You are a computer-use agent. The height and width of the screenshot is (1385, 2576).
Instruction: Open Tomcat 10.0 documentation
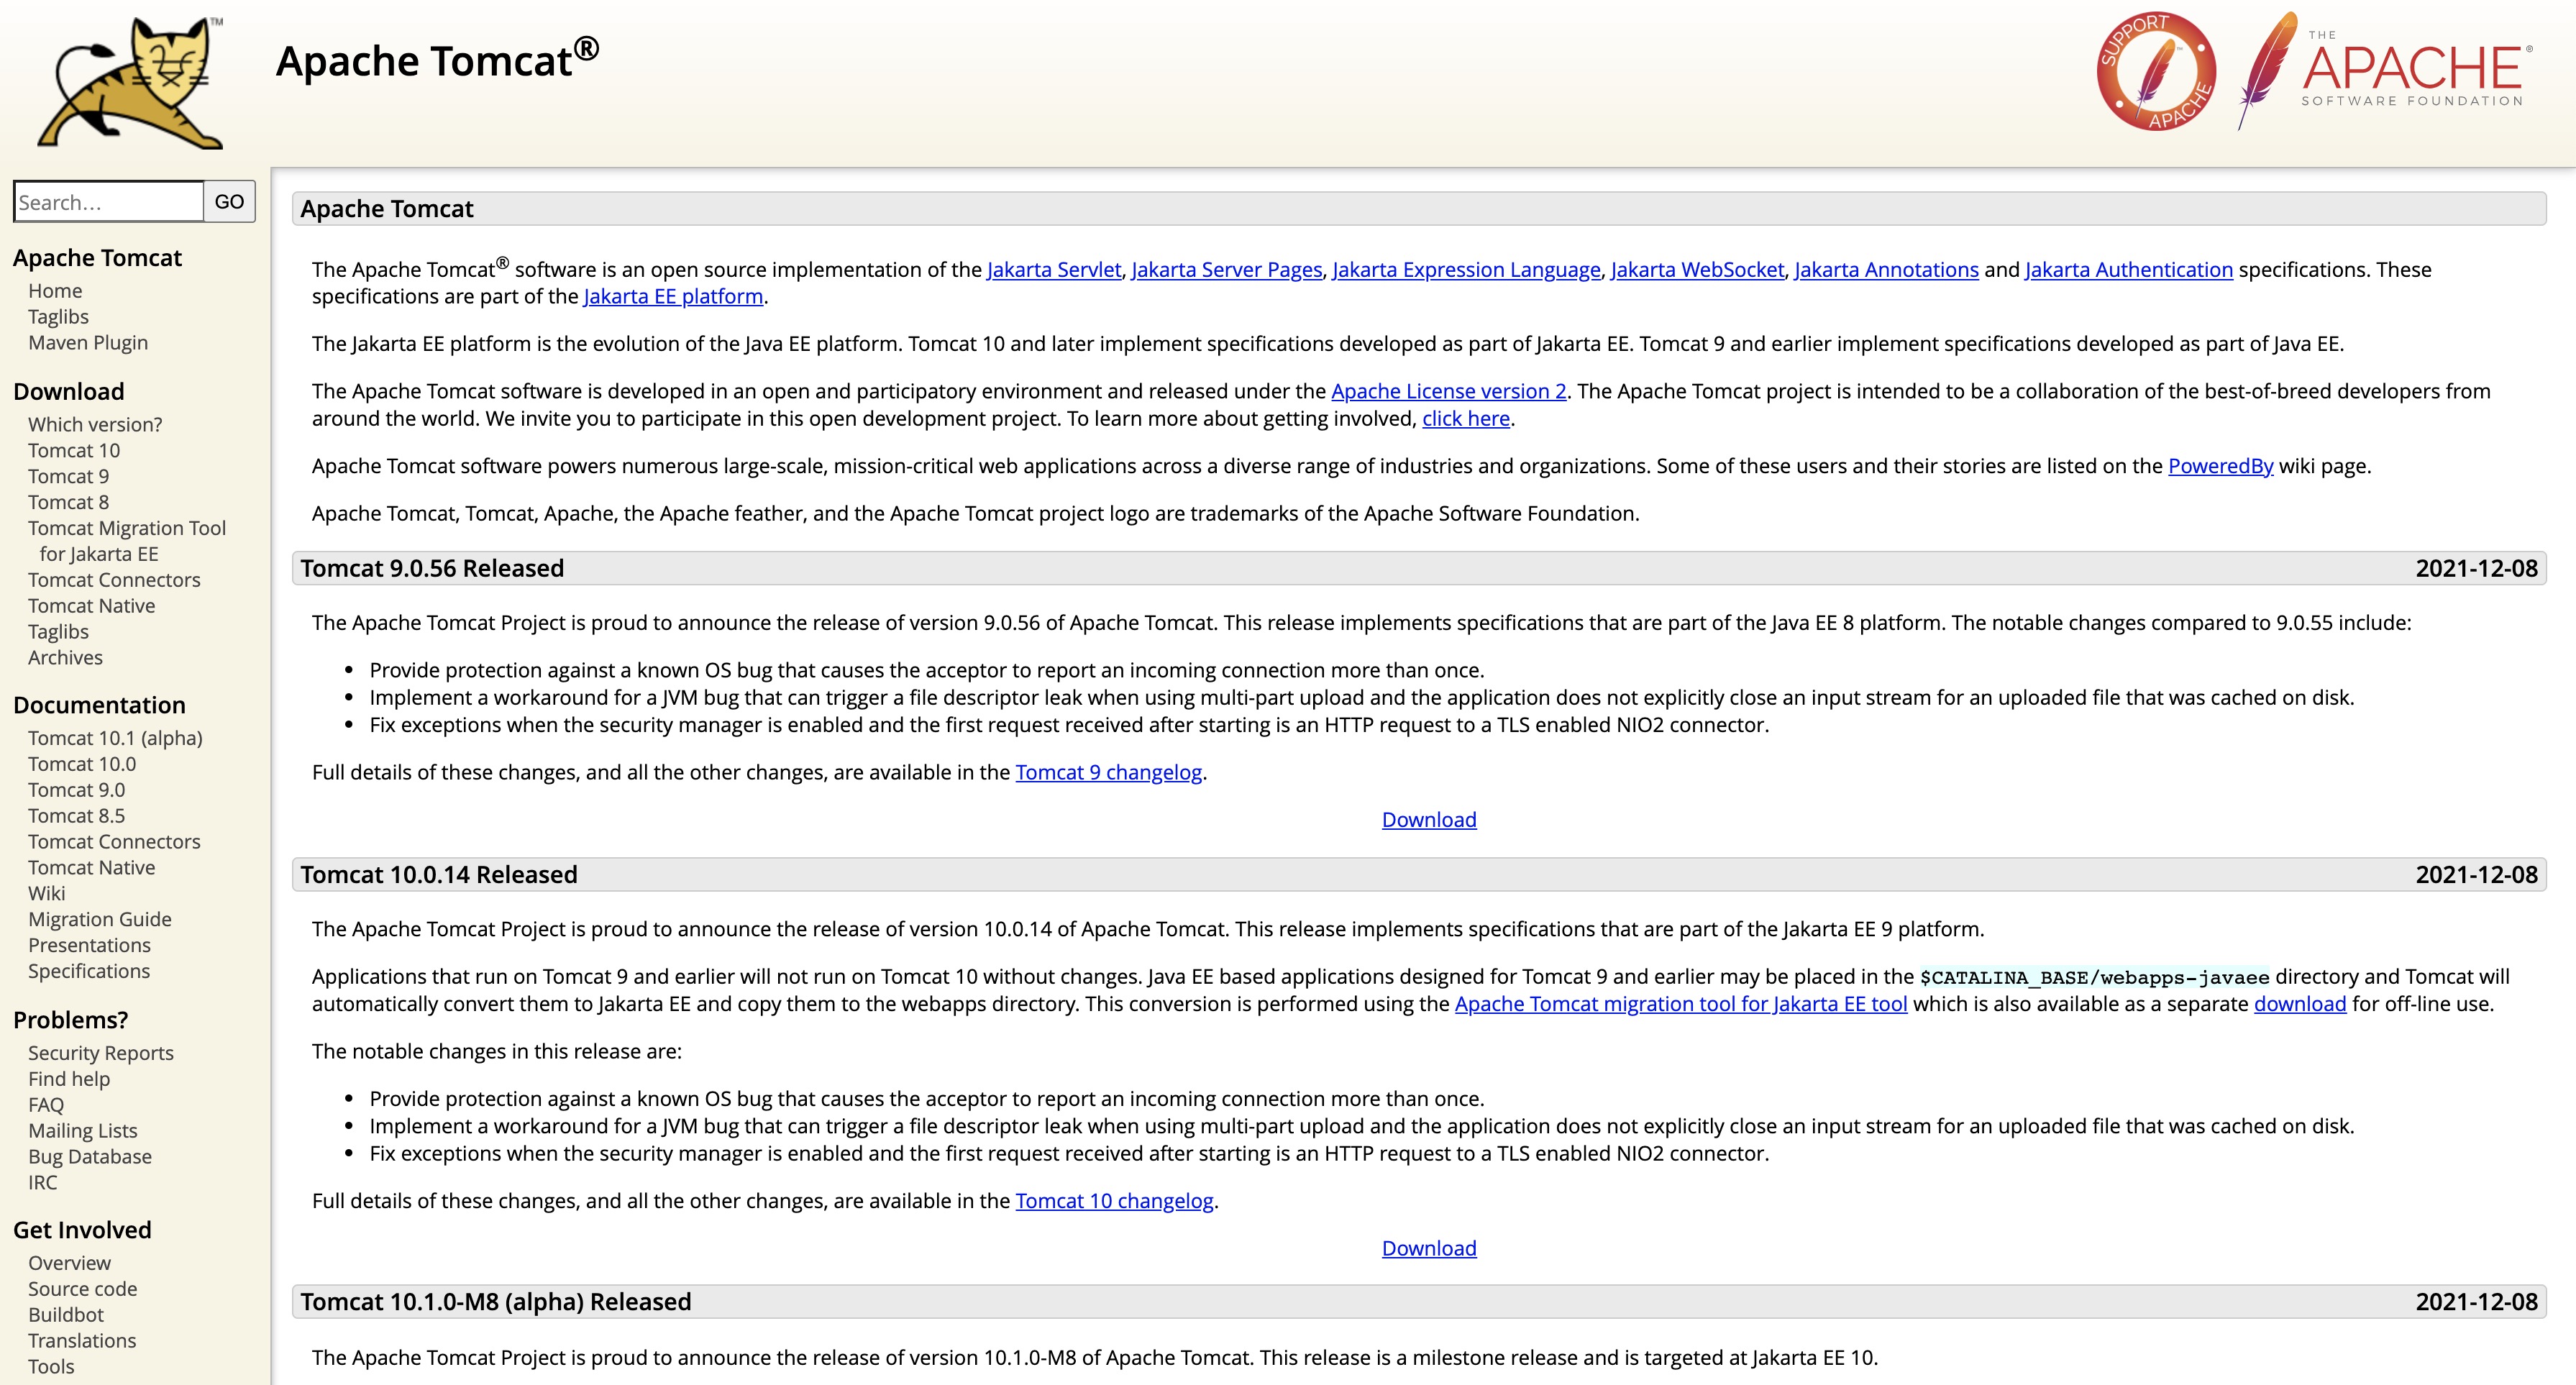click(82, 764)
